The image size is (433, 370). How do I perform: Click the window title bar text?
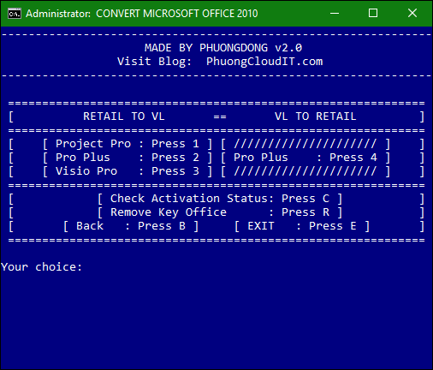click(x=142, y=14)
